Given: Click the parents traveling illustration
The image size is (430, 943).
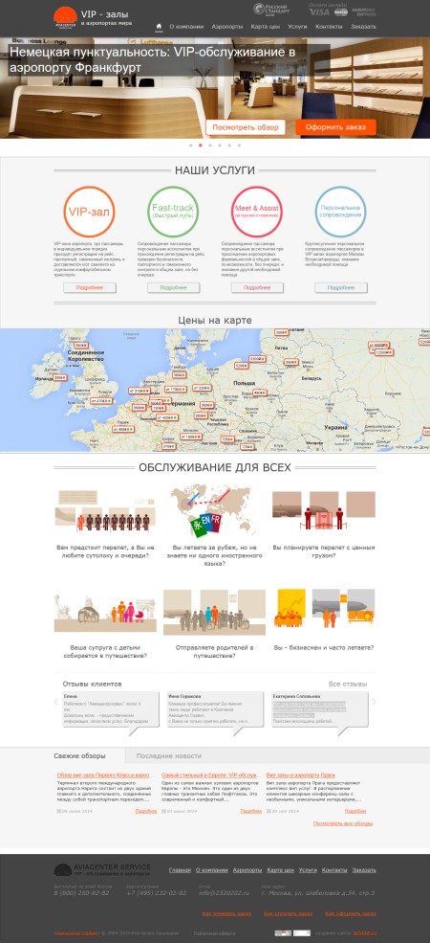Looking at the screenshot, I should pyautogui.click(x=214, y=611).
